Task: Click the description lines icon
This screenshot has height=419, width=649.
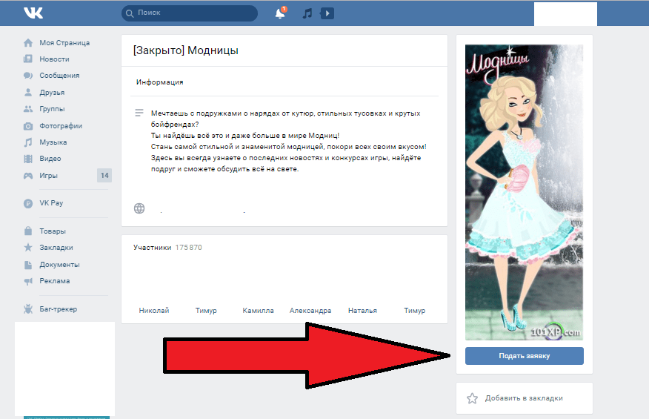Action: [139, 113]
